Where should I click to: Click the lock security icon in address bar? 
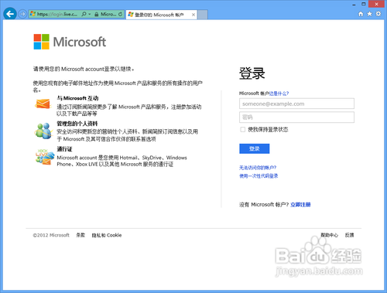click(x=96, y=15)
